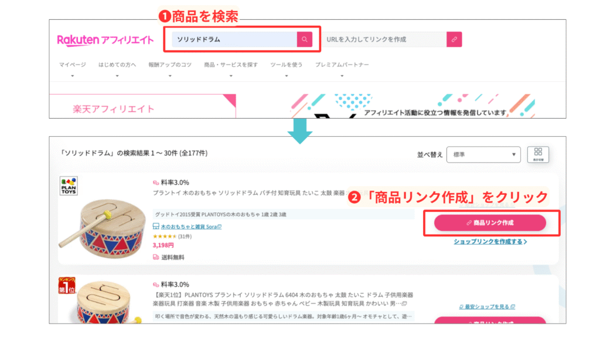Click the magnifier search button
Viewport: 600px width, 337px height.
point(304,39)
